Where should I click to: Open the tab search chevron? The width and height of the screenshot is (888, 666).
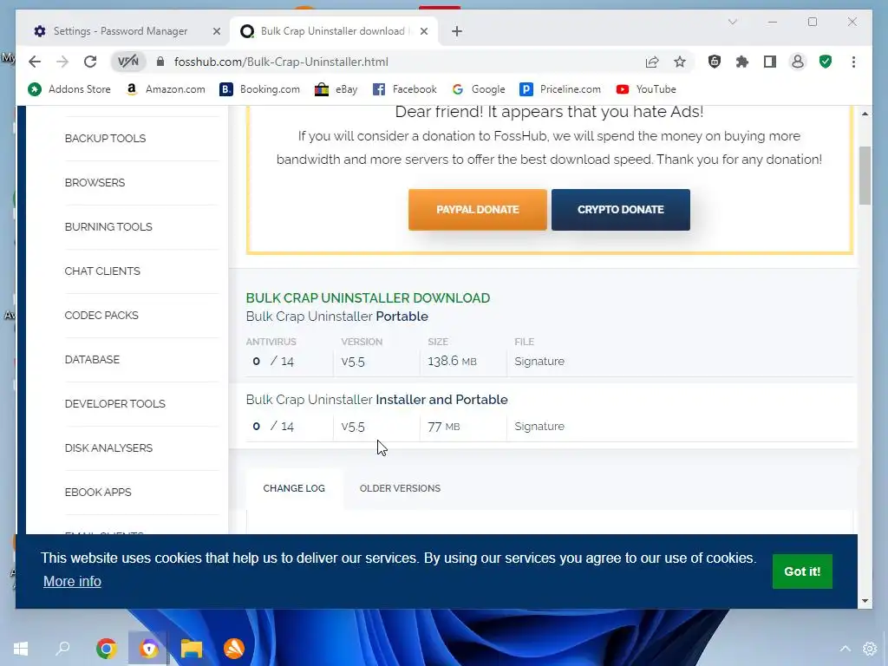tap(732, 22)
